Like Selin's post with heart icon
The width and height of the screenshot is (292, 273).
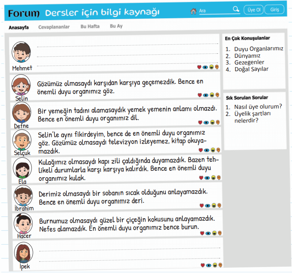coord(200,95)
